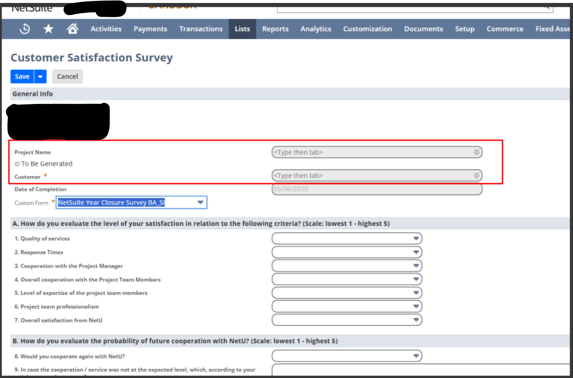Open the Recent Records clock icon
This screenshot has height=378, width=573.
(x=25, y=29)
